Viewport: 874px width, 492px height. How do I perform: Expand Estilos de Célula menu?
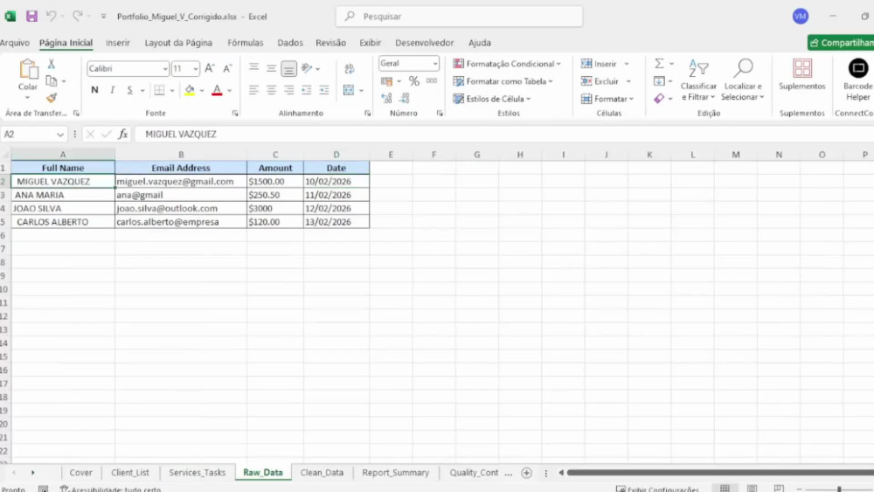(491, 99)
